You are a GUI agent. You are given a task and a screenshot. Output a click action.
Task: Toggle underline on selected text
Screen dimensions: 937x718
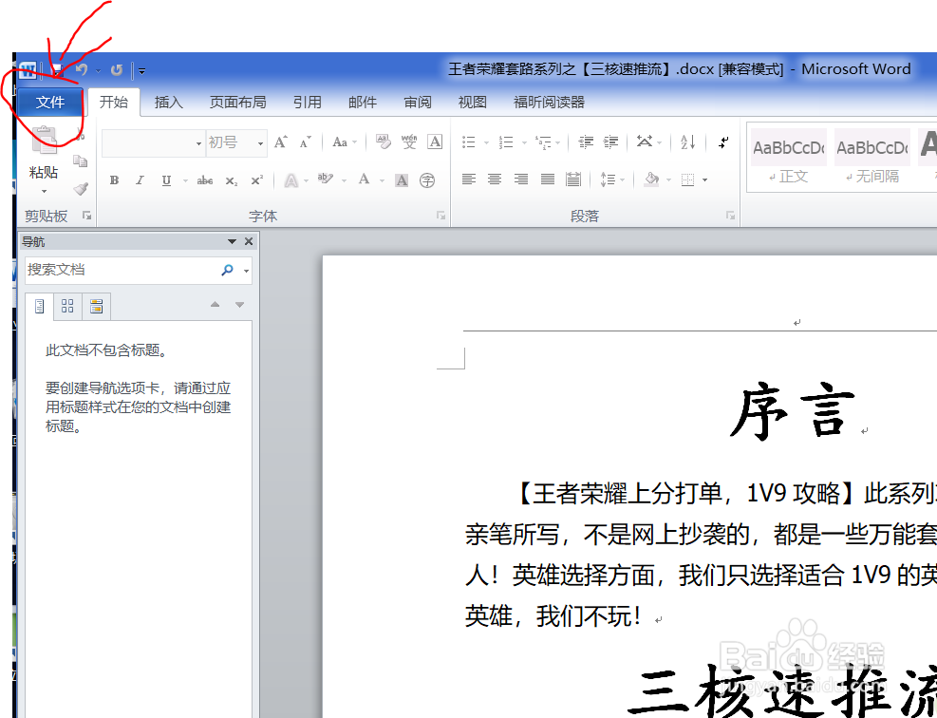click(165, 180)
